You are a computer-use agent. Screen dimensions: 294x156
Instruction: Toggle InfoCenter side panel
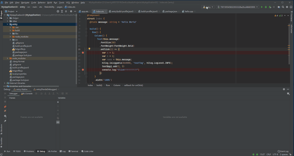(x=292, y=29)
